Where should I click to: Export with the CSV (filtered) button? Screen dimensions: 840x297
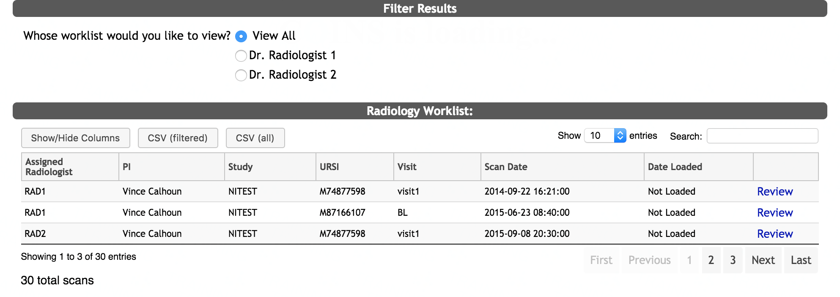178,138
